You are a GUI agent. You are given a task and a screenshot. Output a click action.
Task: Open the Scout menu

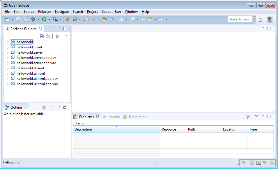(x=106, y=12)
